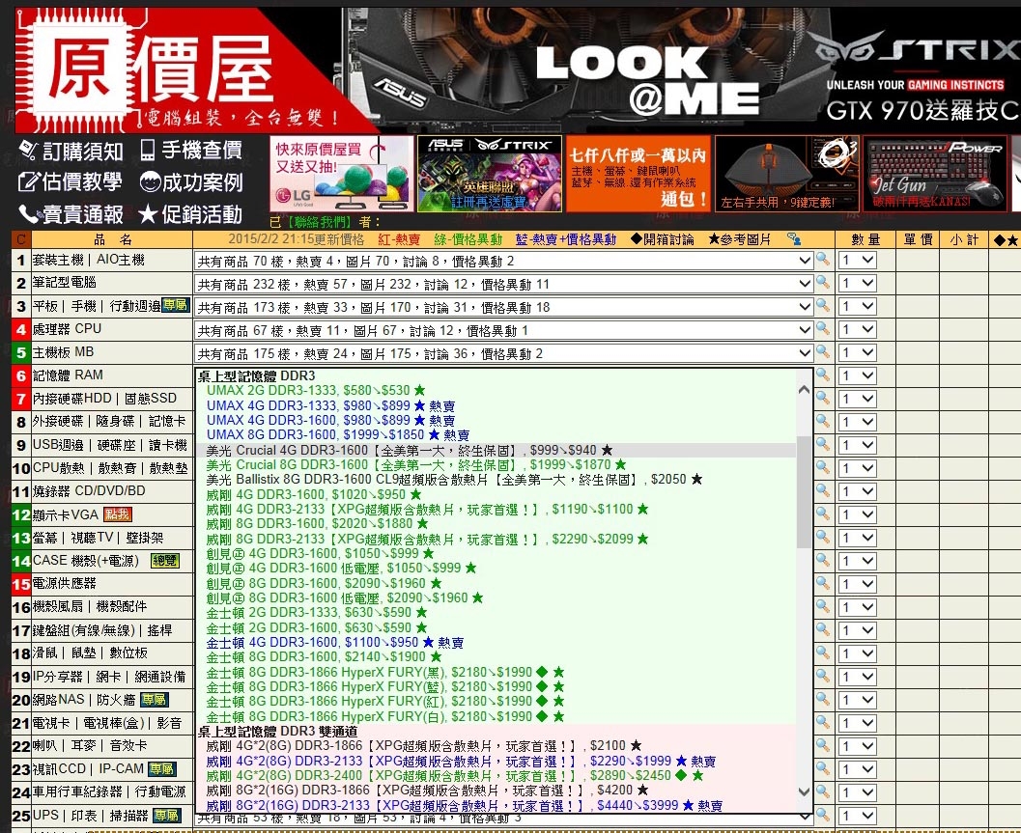The image size is (1021, 833).
Task: Open the ASUS STRIX 英雄聯盟 banner
Action: coord(489,174)
